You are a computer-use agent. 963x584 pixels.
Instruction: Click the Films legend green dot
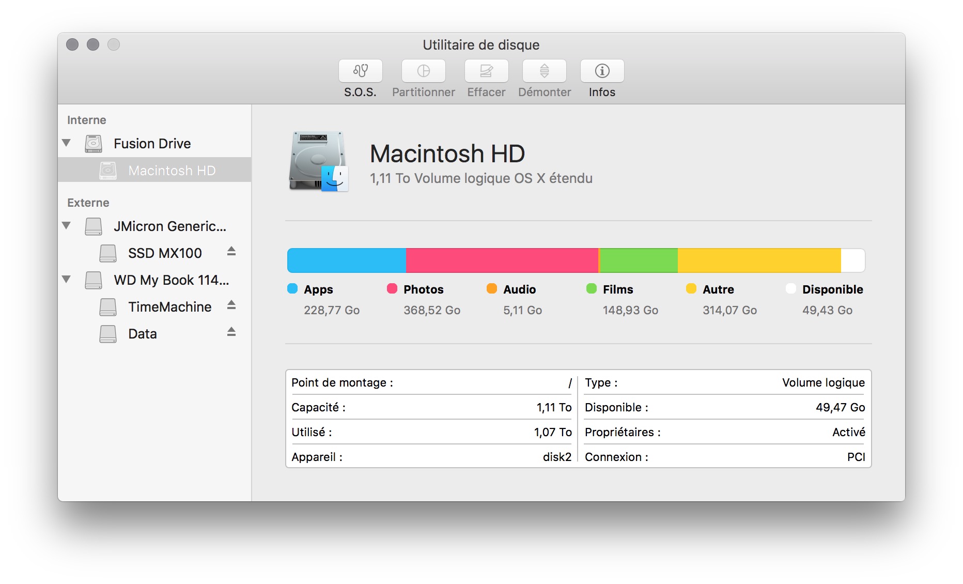[592, 288]
